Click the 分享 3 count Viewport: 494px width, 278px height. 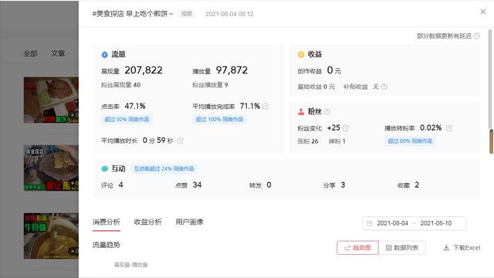pos(343,185)
